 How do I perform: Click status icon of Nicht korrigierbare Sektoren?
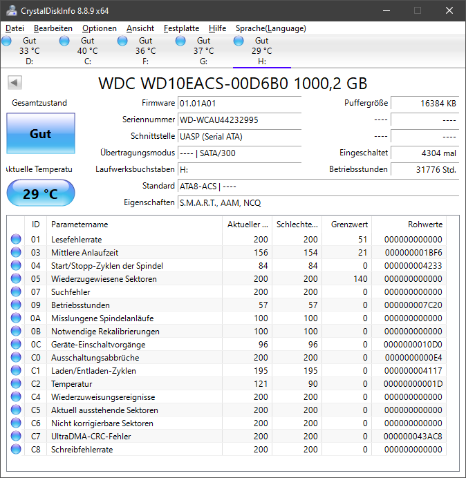click(16, 423)
